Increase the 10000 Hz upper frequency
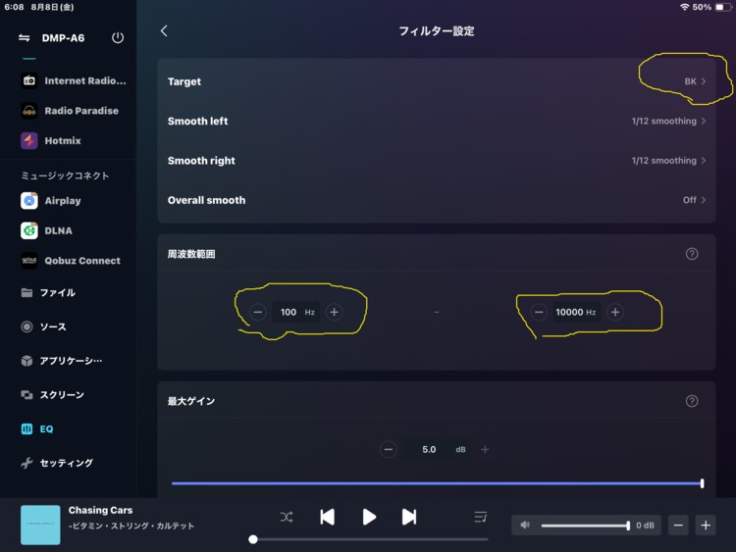This screenshot has width=736, height=552. (x=615, y=312)
